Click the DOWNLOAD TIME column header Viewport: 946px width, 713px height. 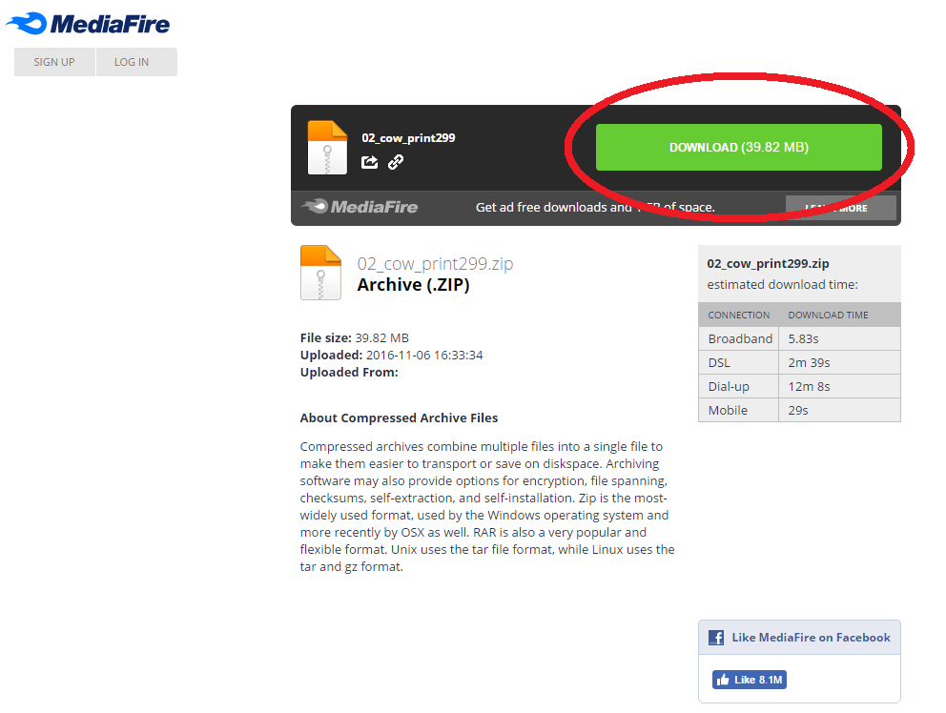tap(828, 315)
